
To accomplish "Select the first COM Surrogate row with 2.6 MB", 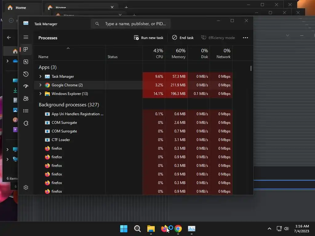I will [133, 123].
